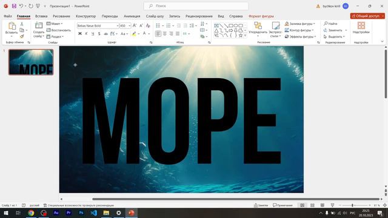
Task: Switch to slide sorter view in status bar
Action: [312, 205]
